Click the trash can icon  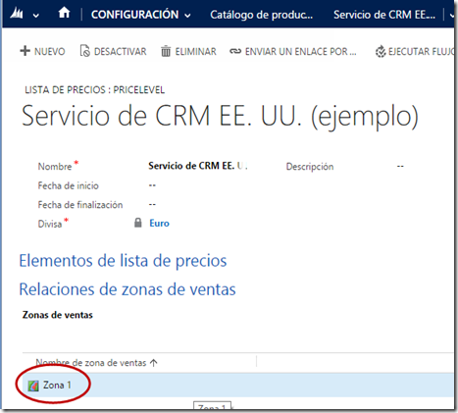(x=166, y=51)
